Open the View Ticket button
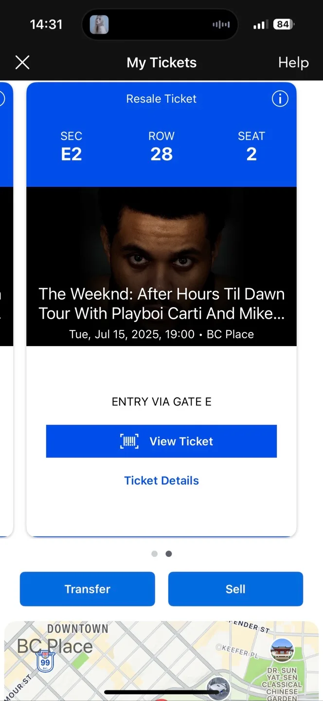Viewport: 323px width, 701px height. (161, 441)
